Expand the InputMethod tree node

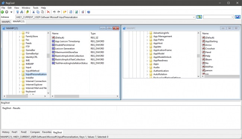click(19, 71)
